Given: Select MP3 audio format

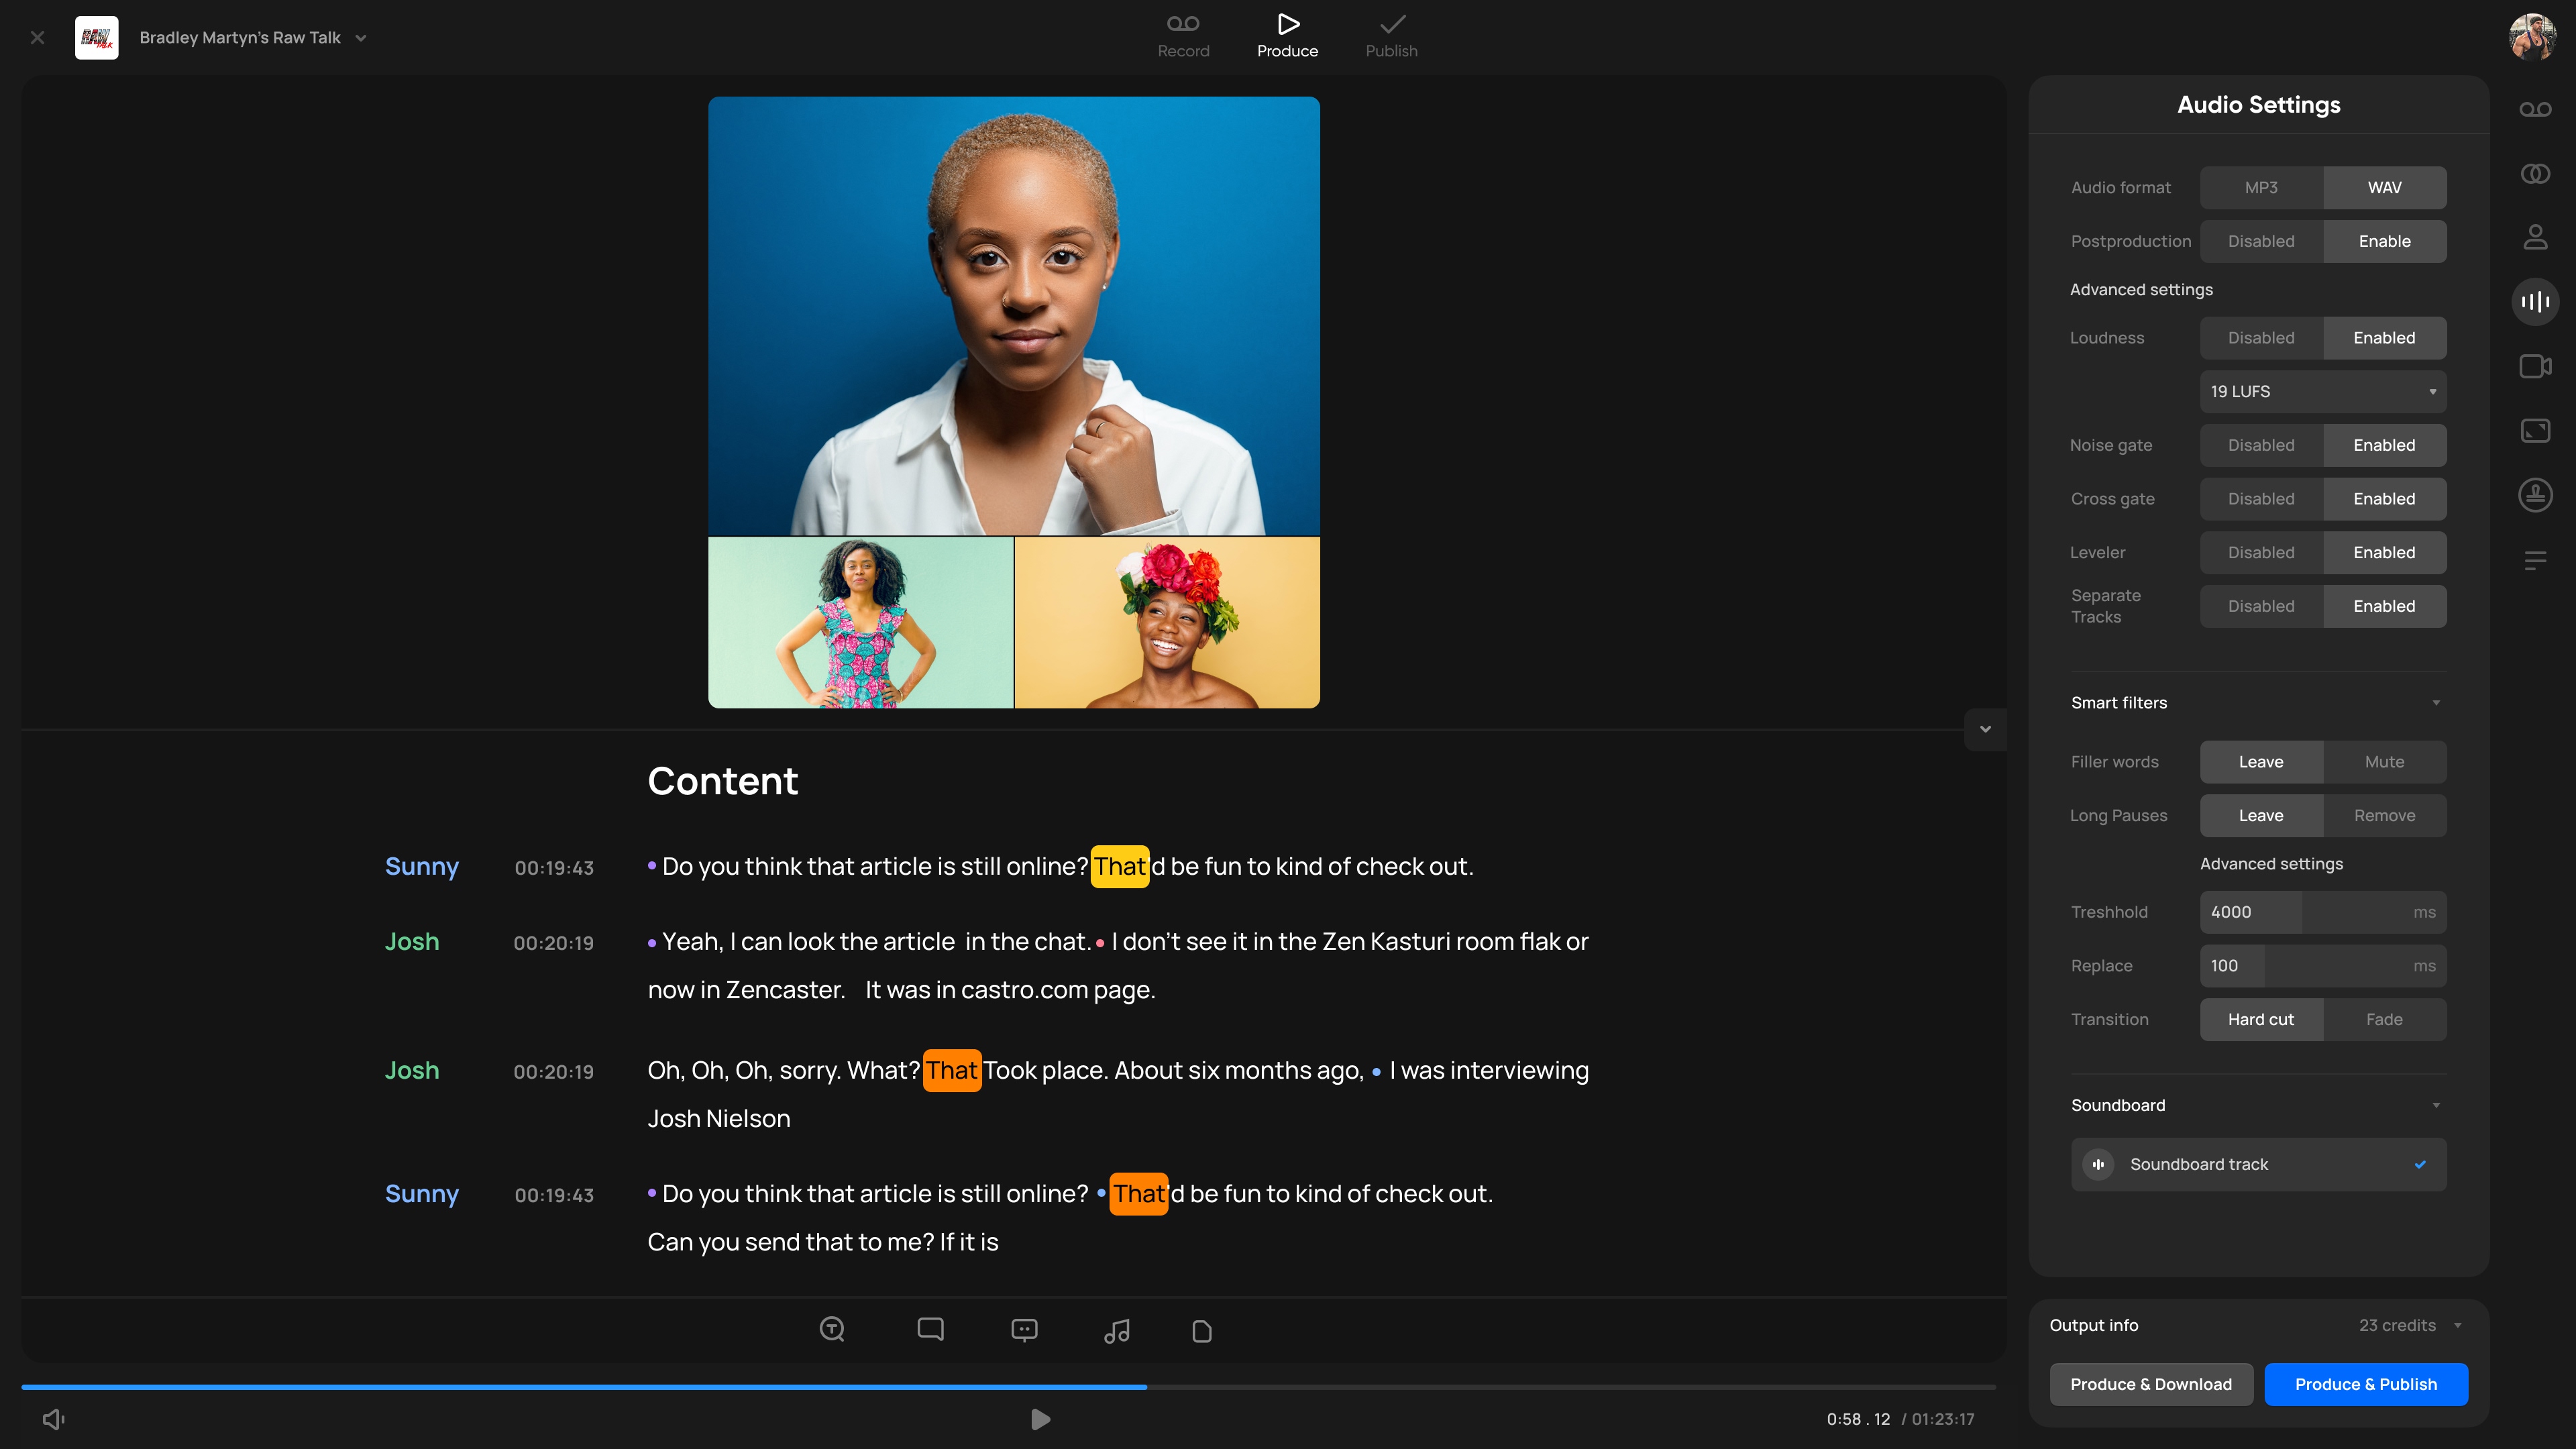Looking at the screenshot, I should click(x=2260, y=188).
